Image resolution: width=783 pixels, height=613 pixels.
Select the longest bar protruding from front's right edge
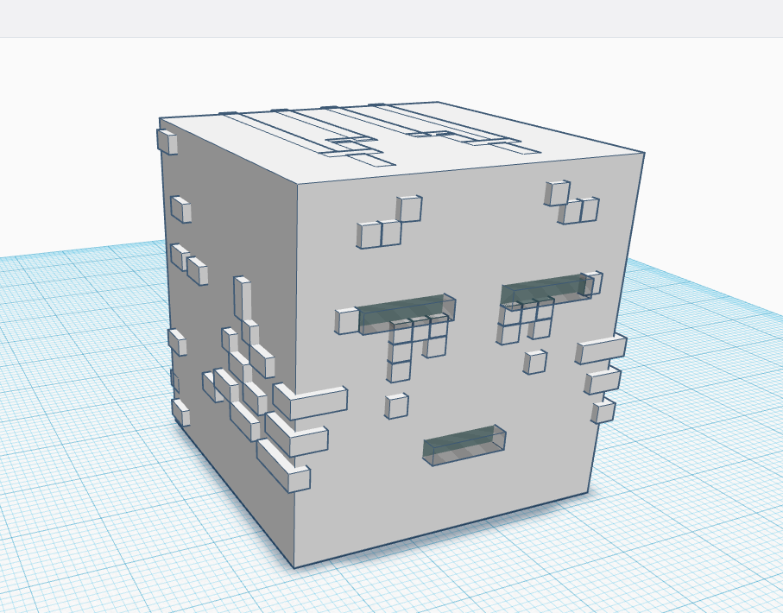(x=601, y=348)
